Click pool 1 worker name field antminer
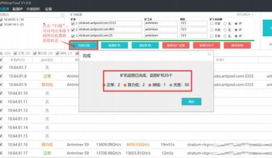Viewport: 272px width, 158px height. 161,23
